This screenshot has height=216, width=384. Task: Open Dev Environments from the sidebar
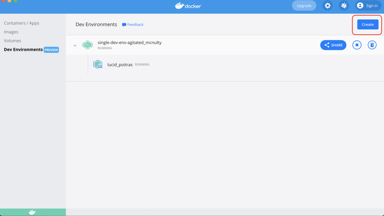coord(23,49)
